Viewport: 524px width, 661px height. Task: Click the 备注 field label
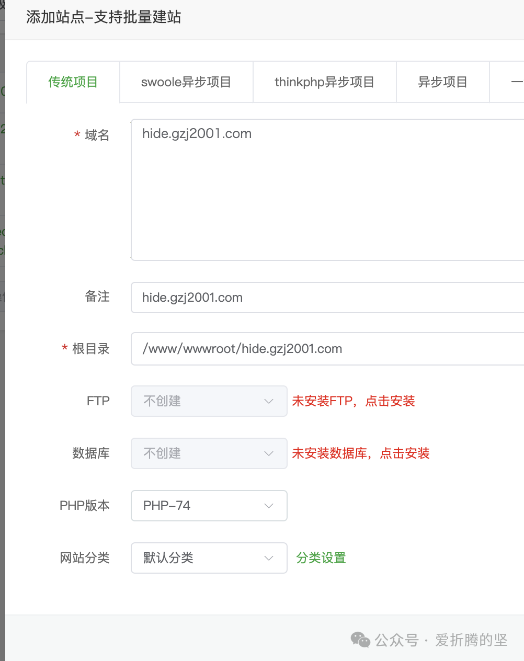[97, 297]
